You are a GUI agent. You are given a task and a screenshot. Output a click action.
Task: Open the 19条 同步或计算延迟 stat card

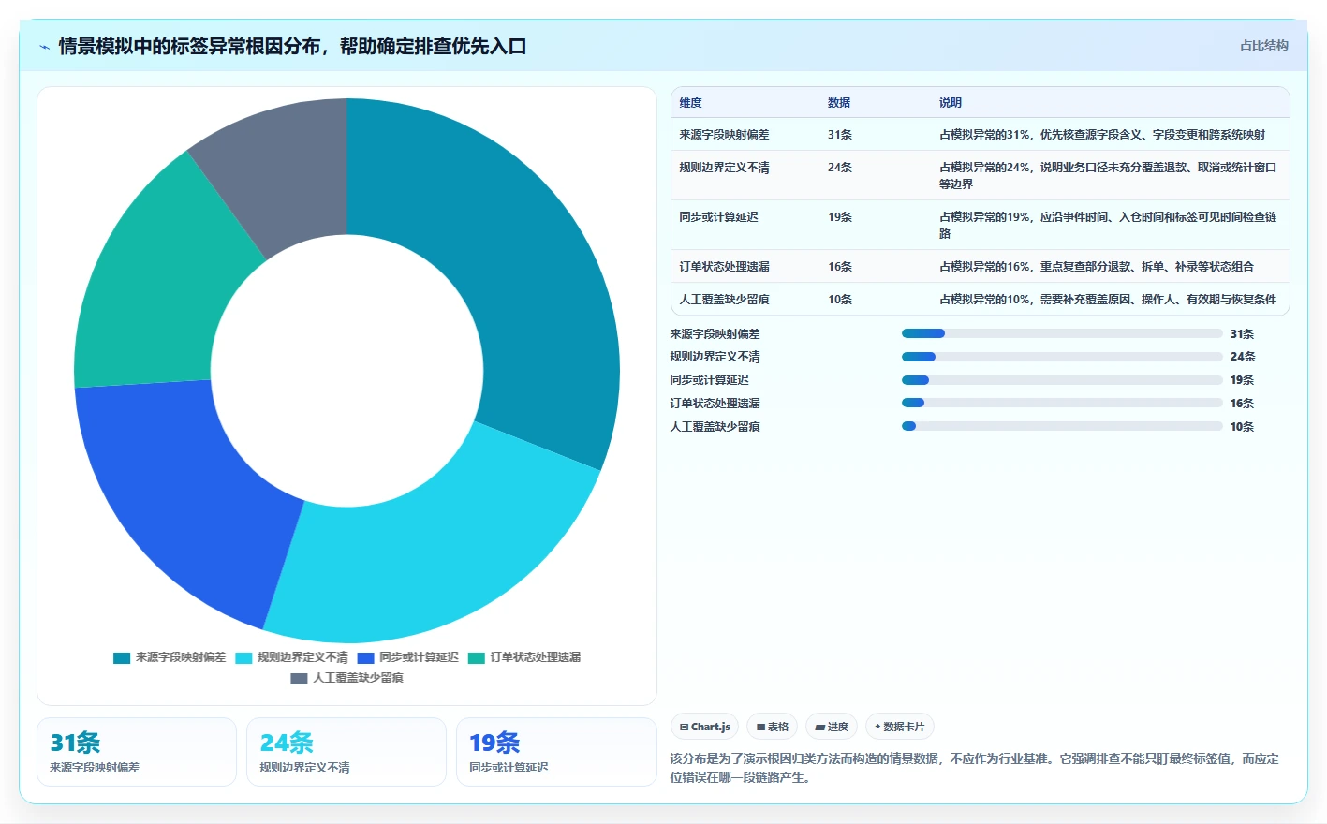pyautogui.click(x=556, y=752)
